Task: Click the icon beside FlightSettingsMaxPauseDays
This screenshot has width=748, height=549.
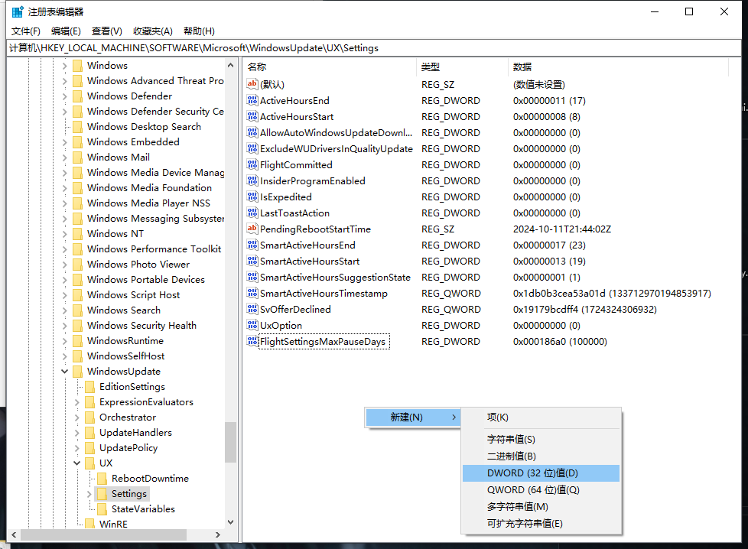Action: click(x=252, y=341)
